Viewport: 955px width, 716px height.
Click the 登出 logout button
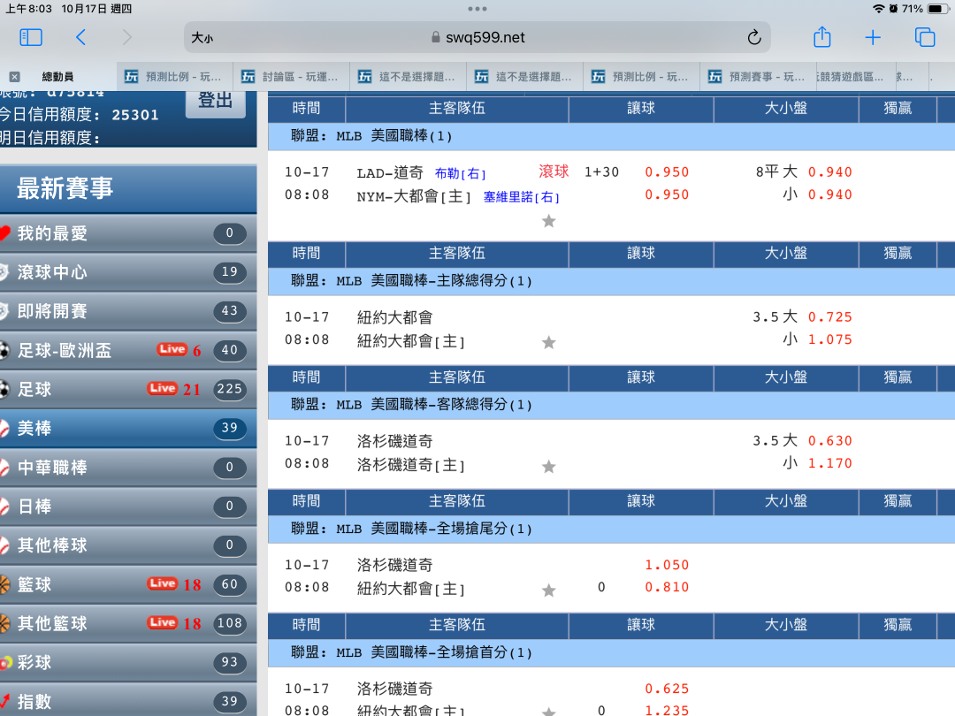[x=216, y=101]
